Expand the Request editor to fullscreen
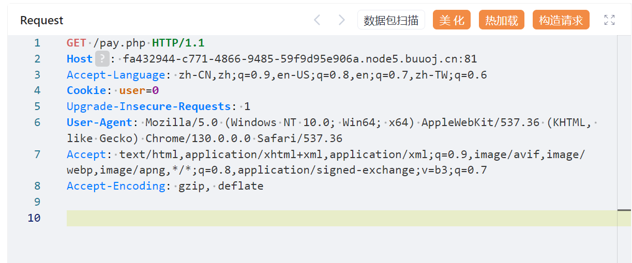632x263 pixels. coord(609,20)
